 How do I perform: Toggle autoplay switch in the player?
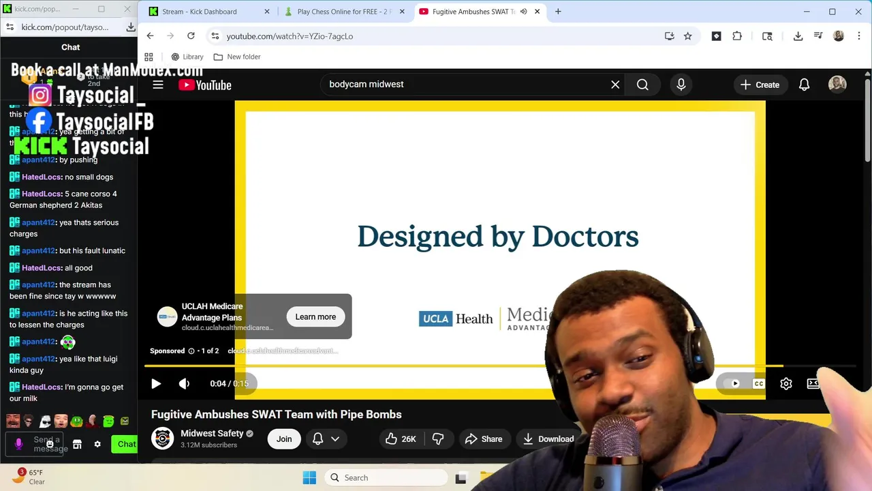click(x=732, y=383)
